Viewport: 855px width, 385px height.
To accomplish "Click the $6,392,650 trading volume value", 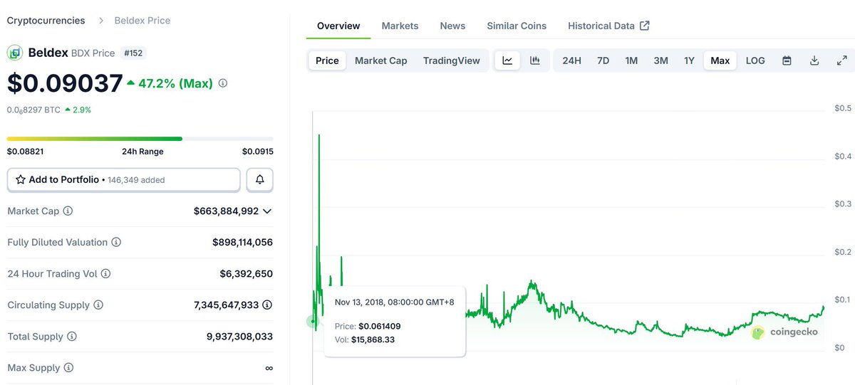I will coord(246,274).
